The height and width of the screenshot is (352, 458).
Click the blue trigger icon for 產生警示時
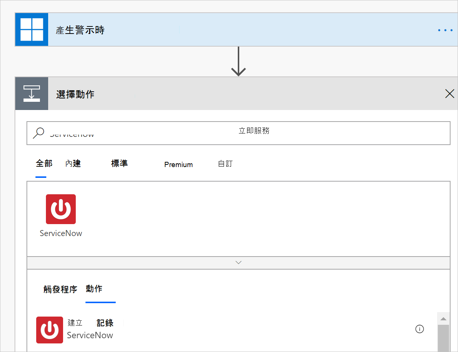[31, 29]
